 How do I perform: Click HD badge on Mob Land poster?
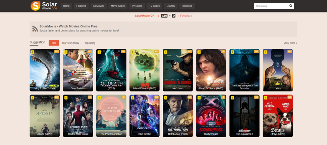[189, 52]
